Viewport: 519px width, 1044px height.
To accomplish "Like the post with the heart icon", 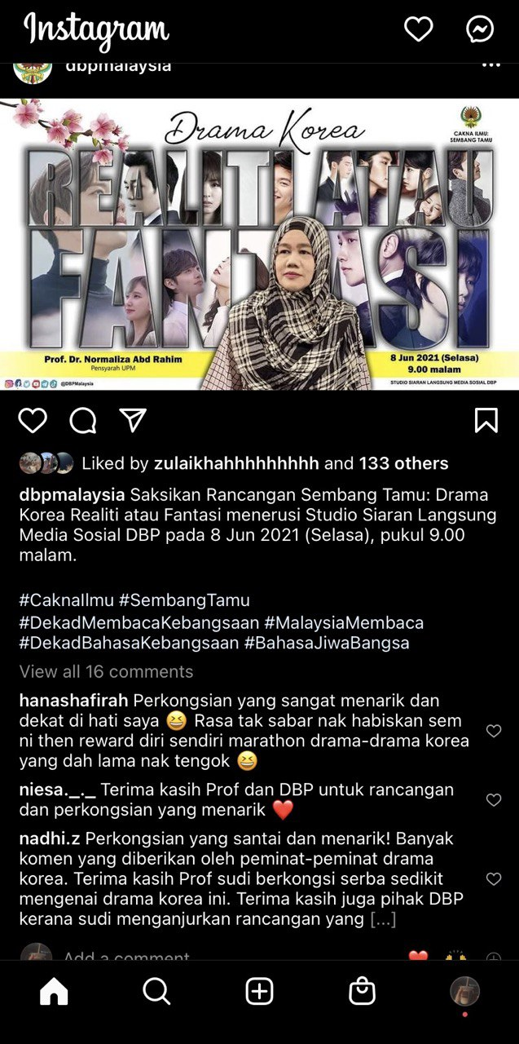I will click(33, 420).
